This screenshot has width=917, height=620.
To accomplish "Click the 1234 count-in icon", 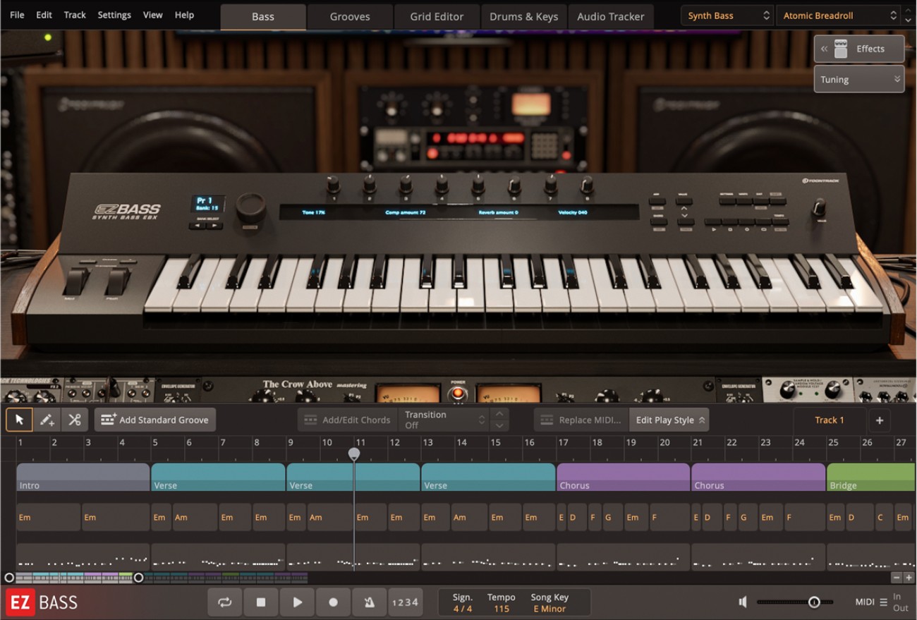I will 406,602.
